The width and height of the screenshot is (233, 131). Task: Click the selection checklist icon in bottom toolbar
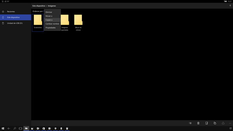(x=190, y=123)
